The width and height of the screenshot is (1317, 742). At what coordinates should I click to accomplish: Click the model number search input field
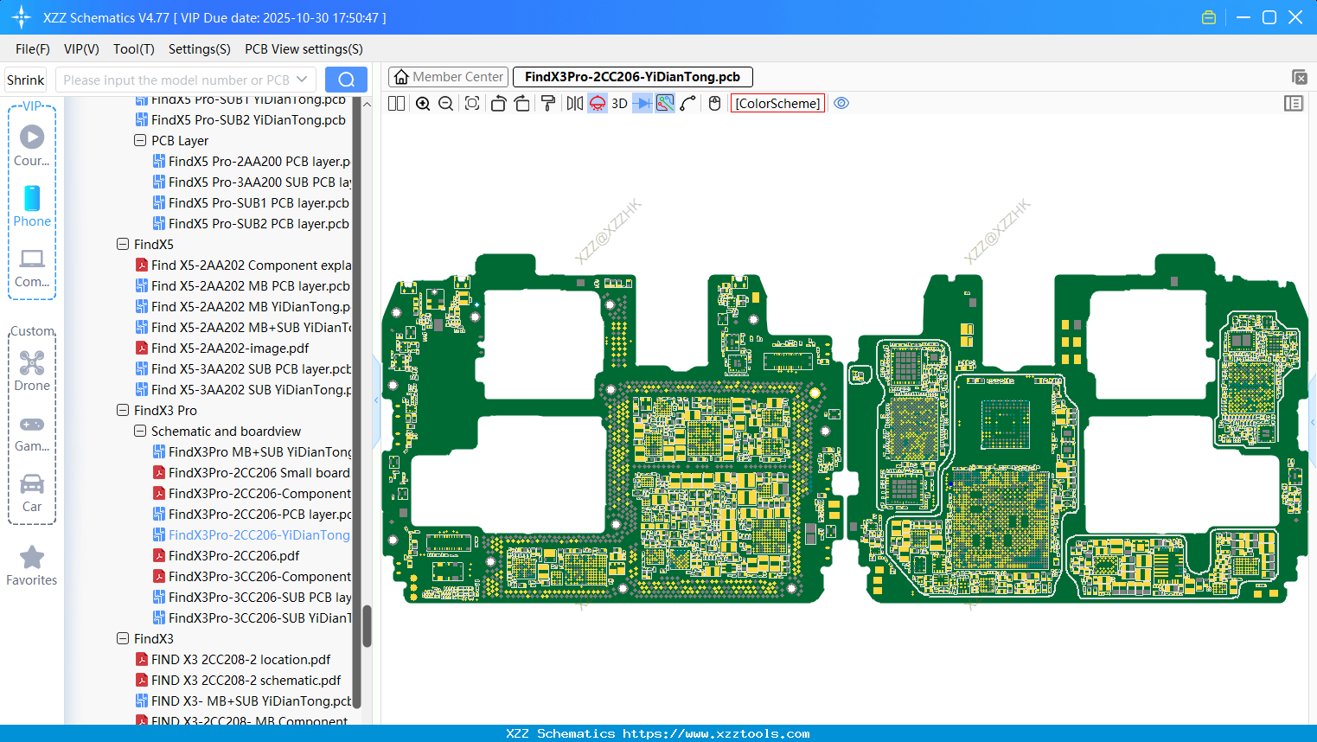point(176,80)
